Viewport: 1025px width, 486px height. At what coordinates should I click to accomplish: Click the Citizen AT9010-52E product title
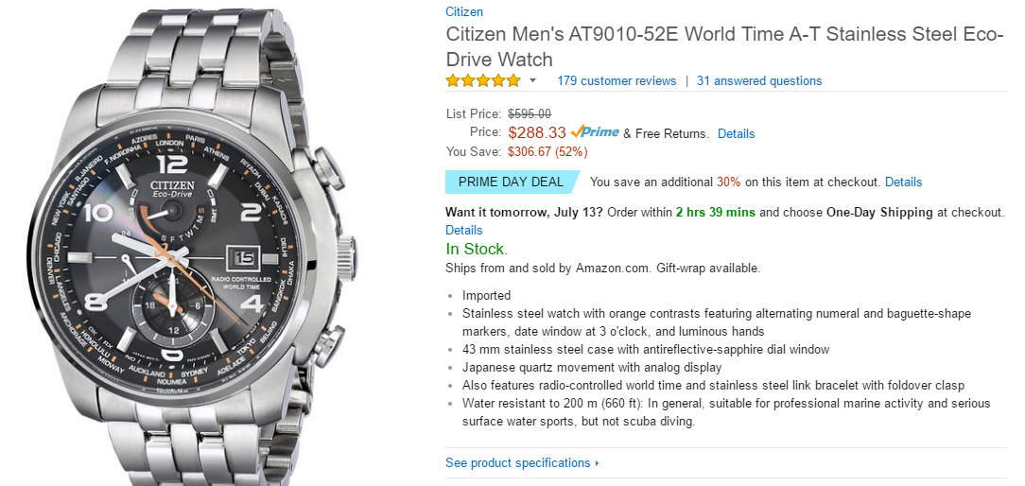pos(724,45)
